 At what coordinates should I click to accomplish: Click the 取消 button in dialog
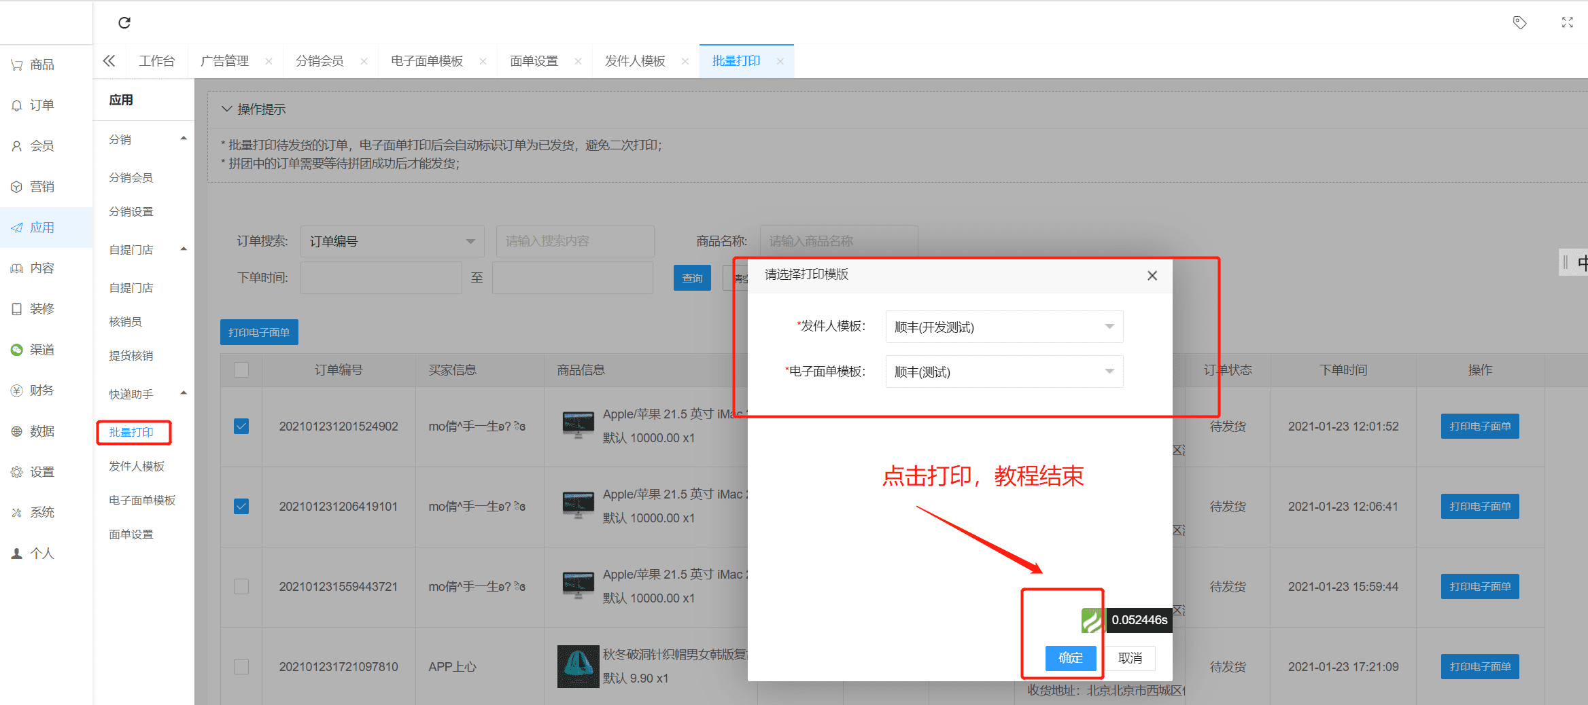1130,657
